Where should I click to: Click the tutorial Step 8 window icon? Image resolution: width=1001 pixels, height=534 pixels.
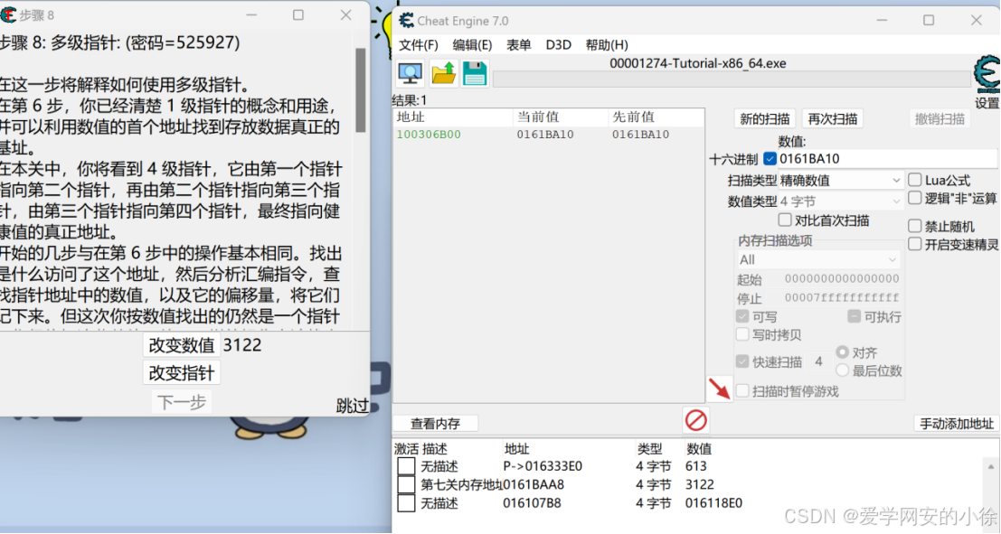coord(8,14)
